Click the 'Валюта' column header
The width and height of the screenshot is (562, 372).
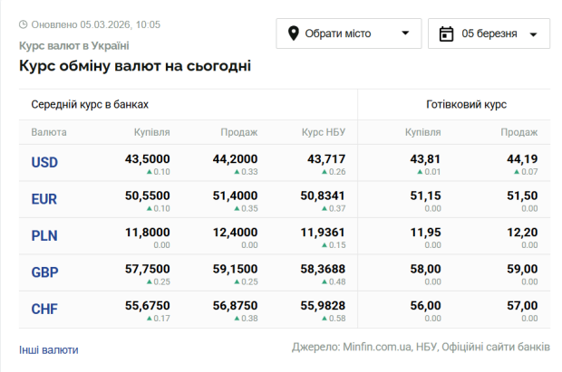(x=49, y=132)
